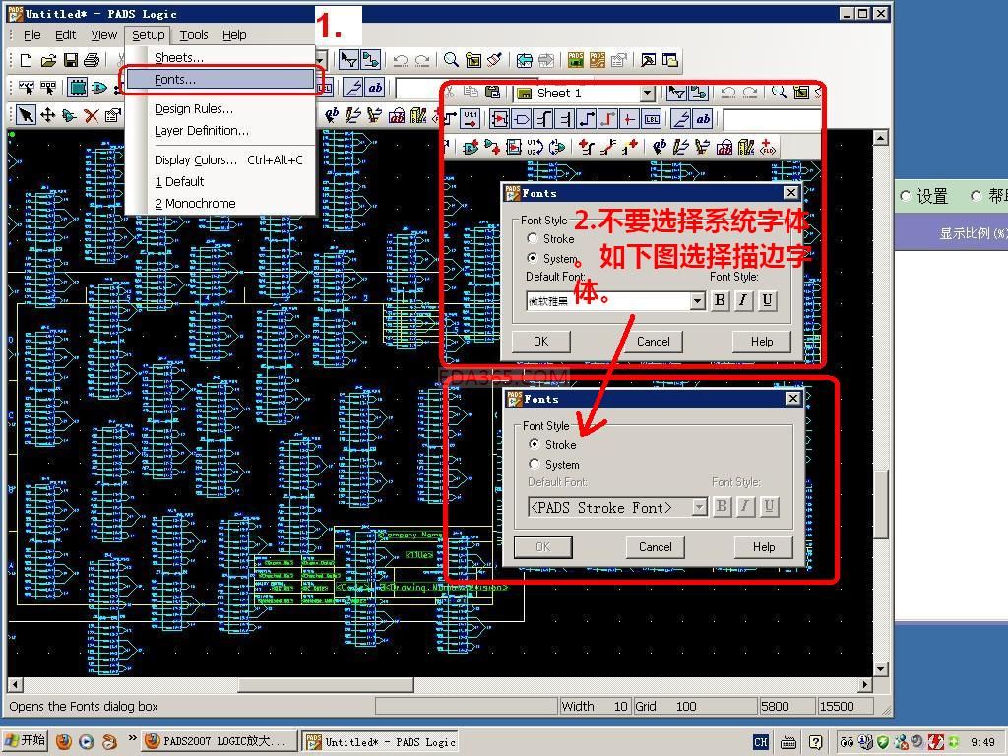Open the Project Explorer window icon
The image size is (1008, 756).
[669, 60]
